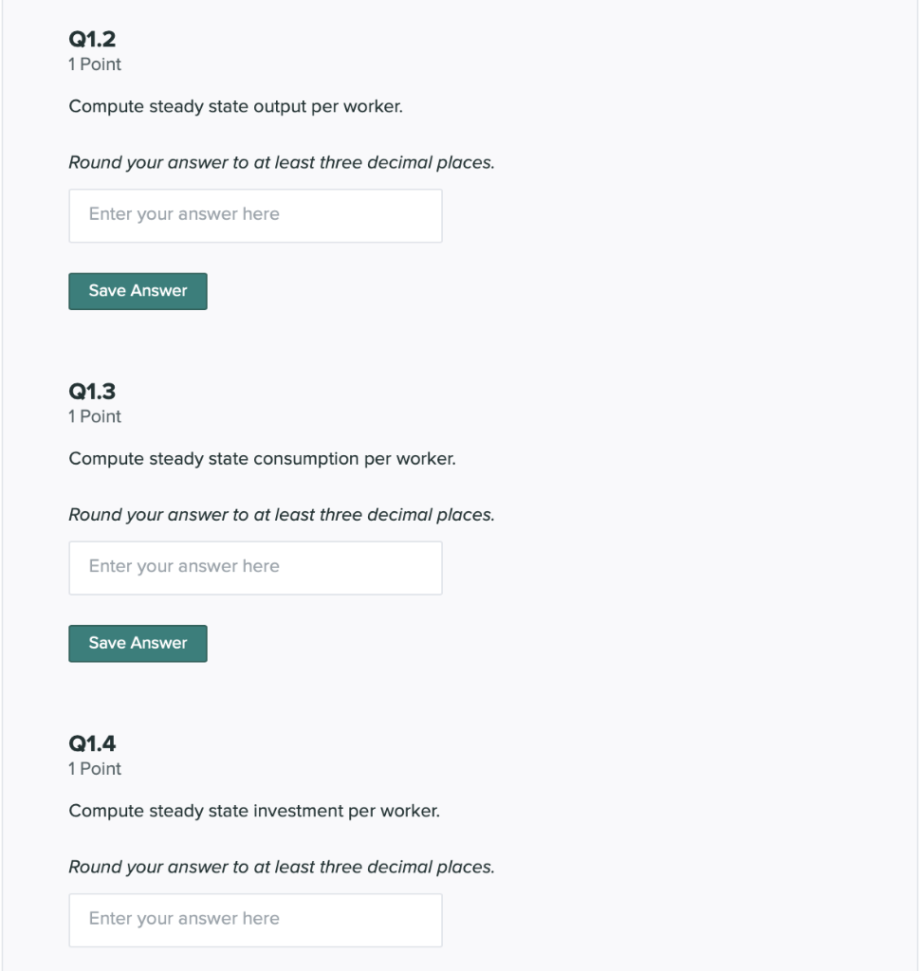Click inside the empty Q1.3 answer box
The height and width of the screenshot is (971, 920).
254,567
